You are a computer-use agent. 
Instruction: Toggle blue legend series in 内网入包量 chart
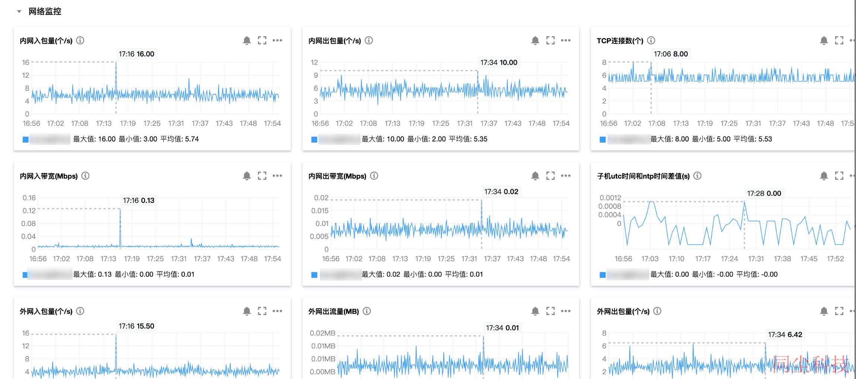tap(26, 140)
